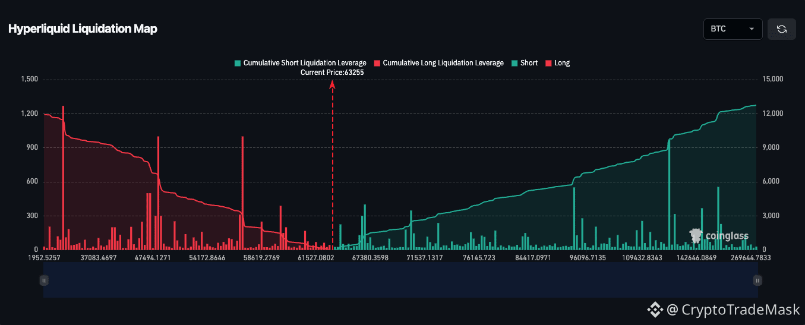Click right y-axis value 3,000
Image resolution: width=805 pixels, height=325 pixels.
tap(771, 216)
